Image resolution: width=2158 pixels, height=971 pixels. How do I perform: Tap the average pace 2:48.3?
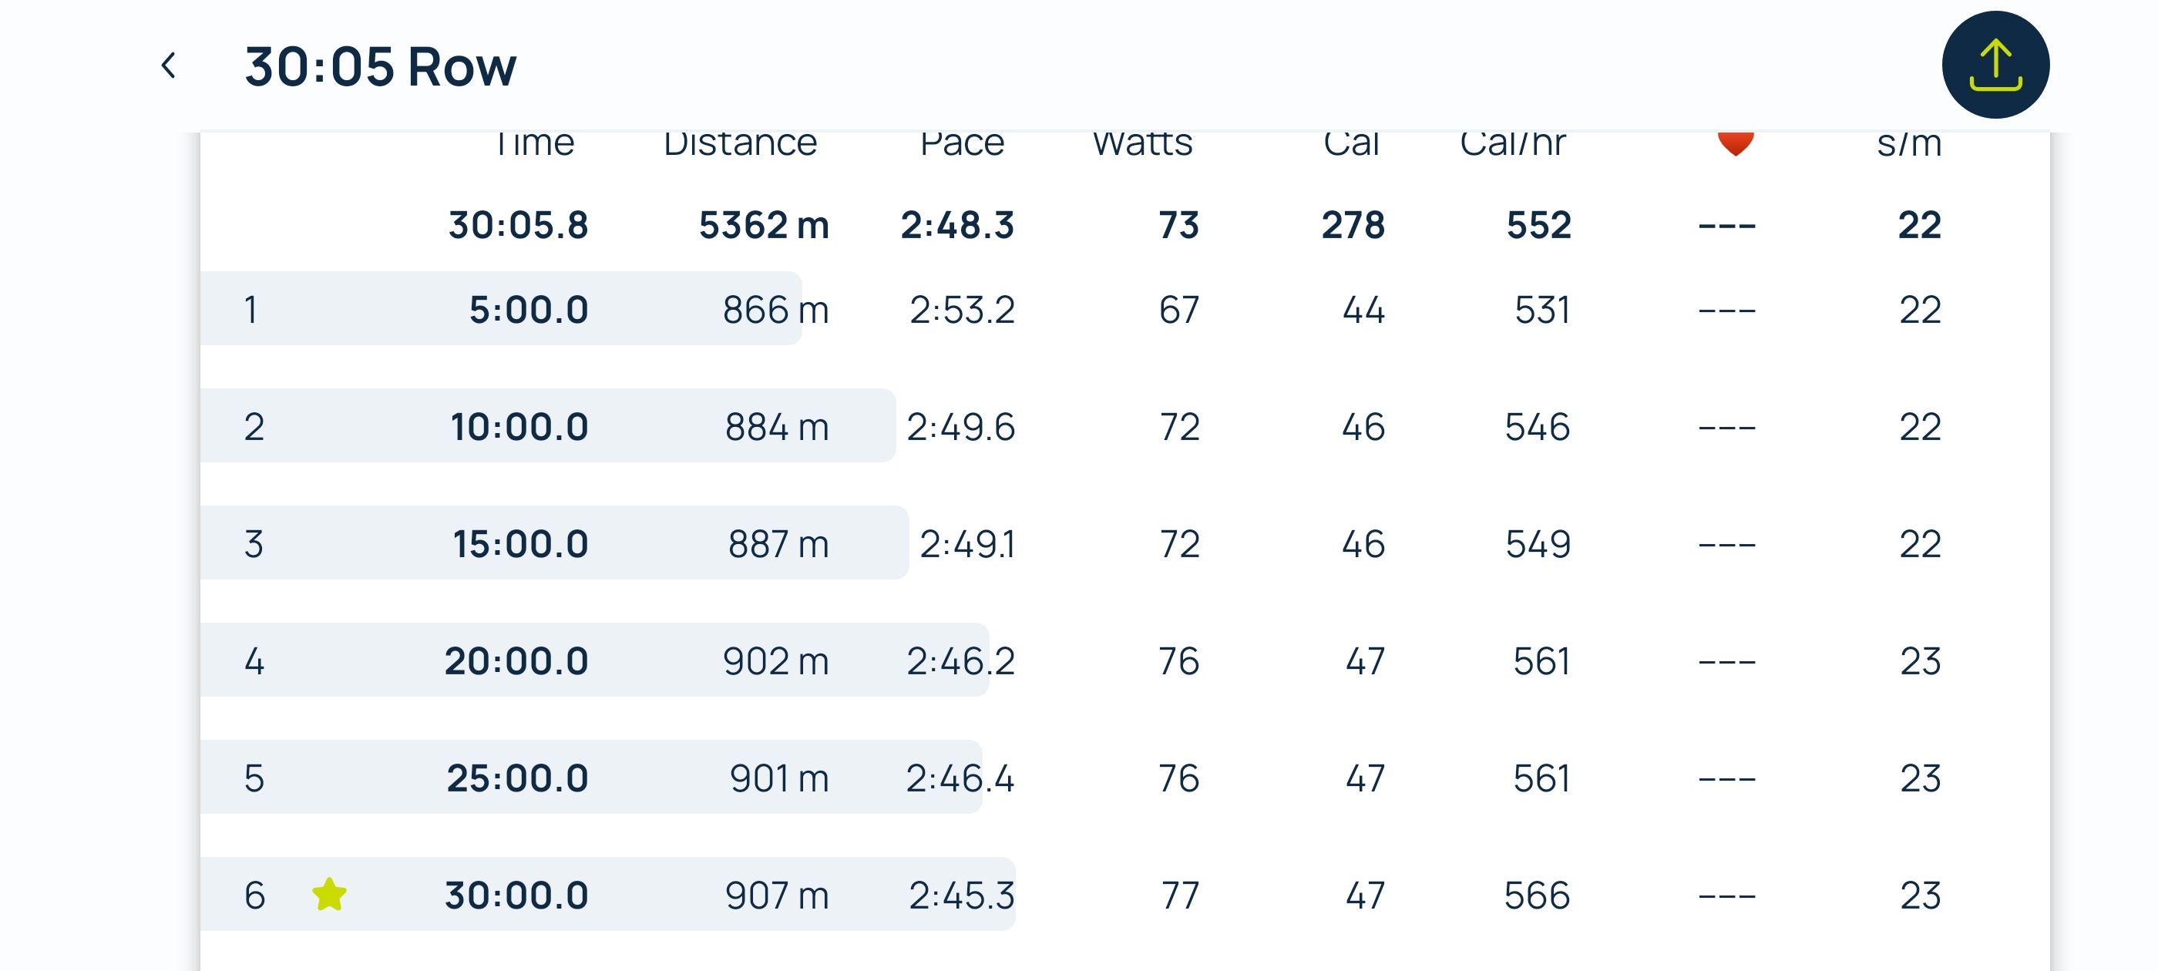[x=956, y=224]
